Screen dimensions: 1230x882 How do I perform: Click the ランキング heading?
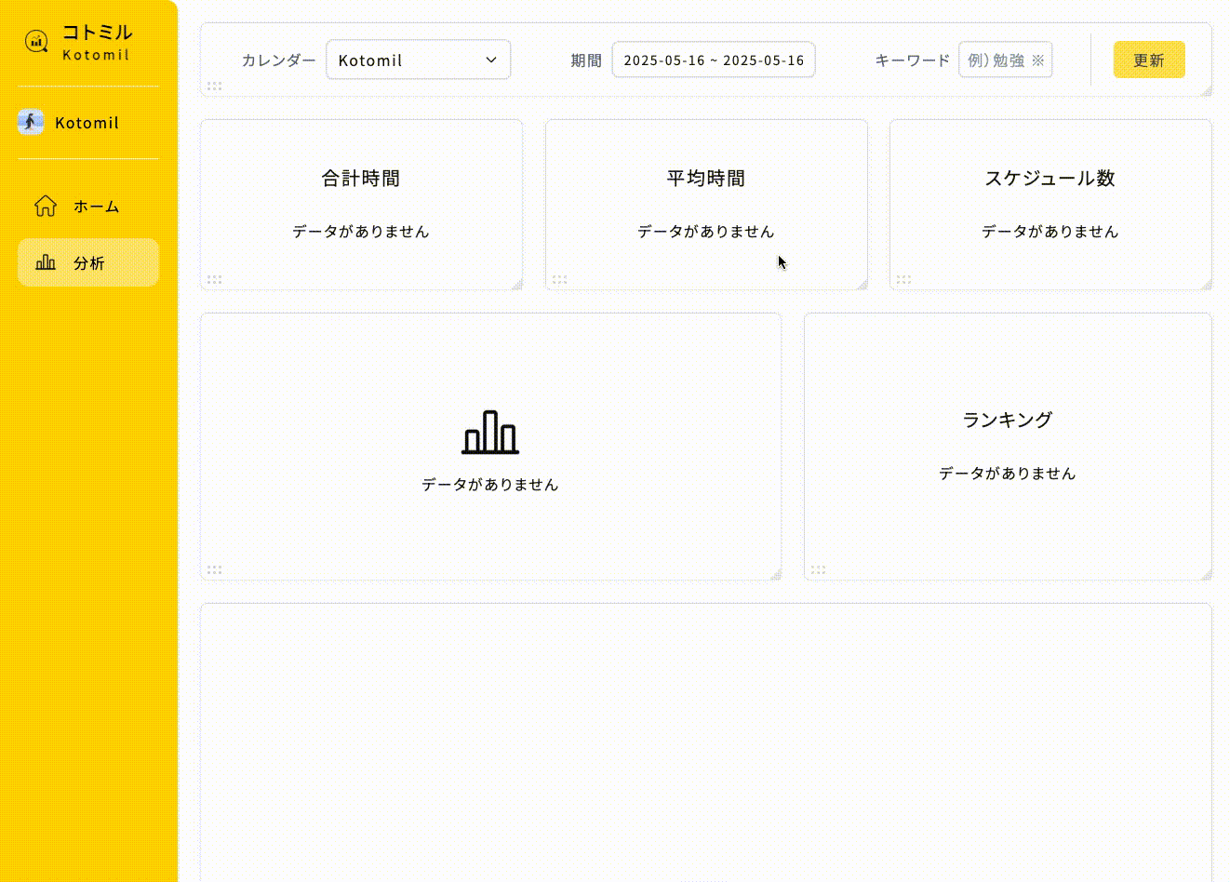click(x=1008, y=420)
